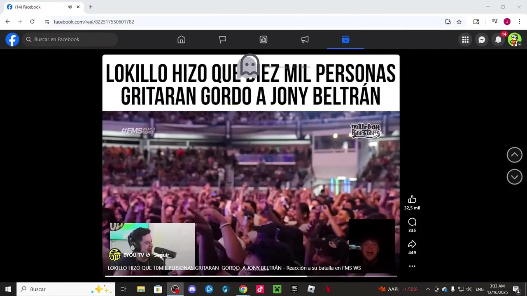Show hidden system tray icons
The height and width of the screenshot is (296, 527).
(x=428, y=289)
